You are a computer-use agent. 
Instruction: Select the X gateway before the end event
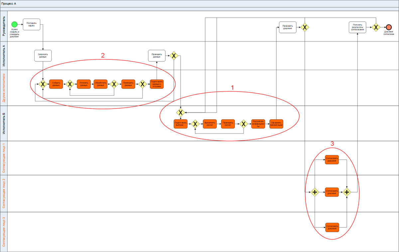tap(376, 27)
